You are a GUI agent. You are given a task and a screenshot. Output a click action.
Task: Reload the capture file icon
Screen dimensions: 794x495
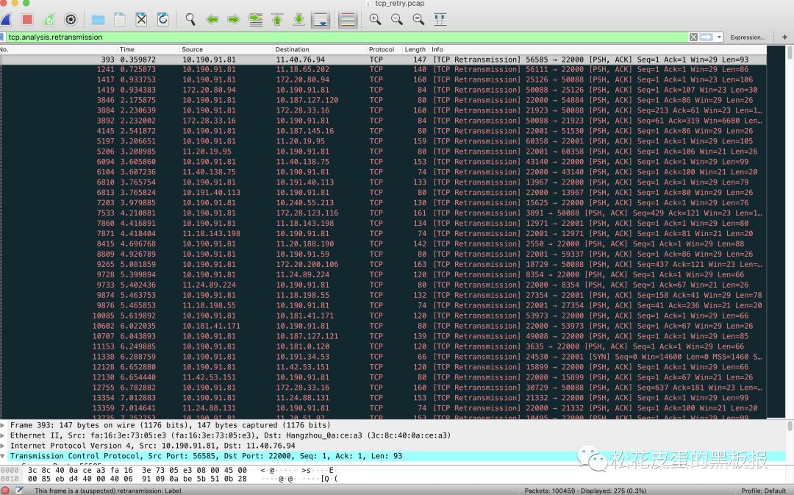(163, 20)
